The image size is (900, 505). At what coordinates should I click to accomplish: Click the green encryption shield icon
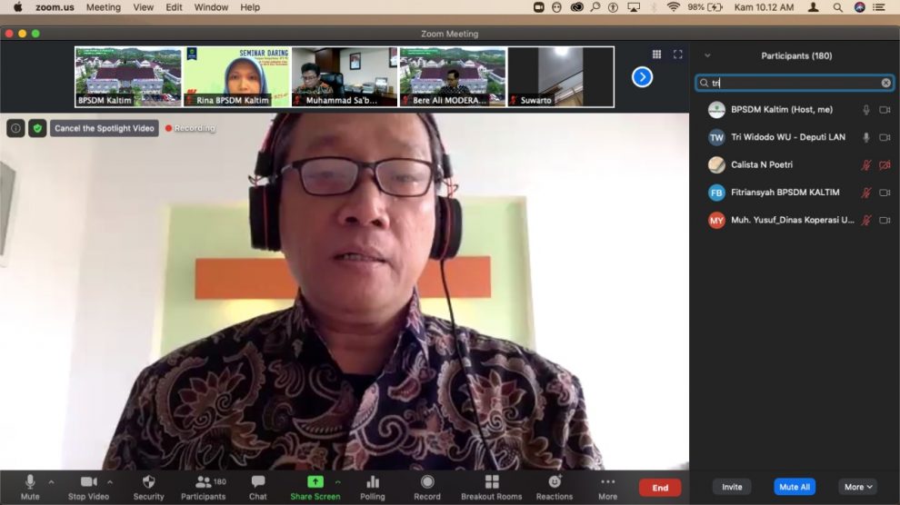37,128
